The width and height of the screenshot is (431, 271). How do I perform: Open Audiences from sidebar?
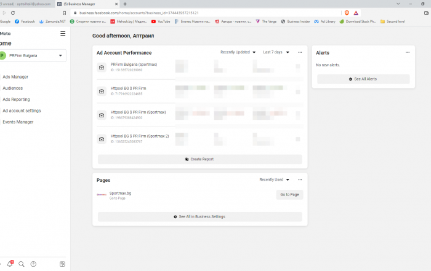[x=13, y=88]
